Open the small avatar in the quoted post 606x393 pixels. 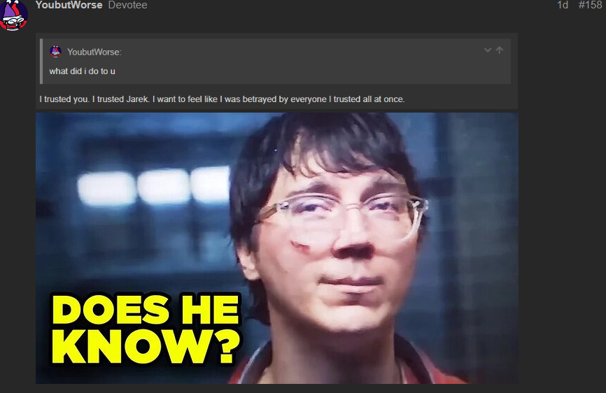(56, 51)
